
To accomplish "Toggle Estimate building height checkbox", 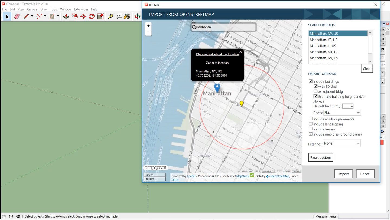I will pos(316,96).
